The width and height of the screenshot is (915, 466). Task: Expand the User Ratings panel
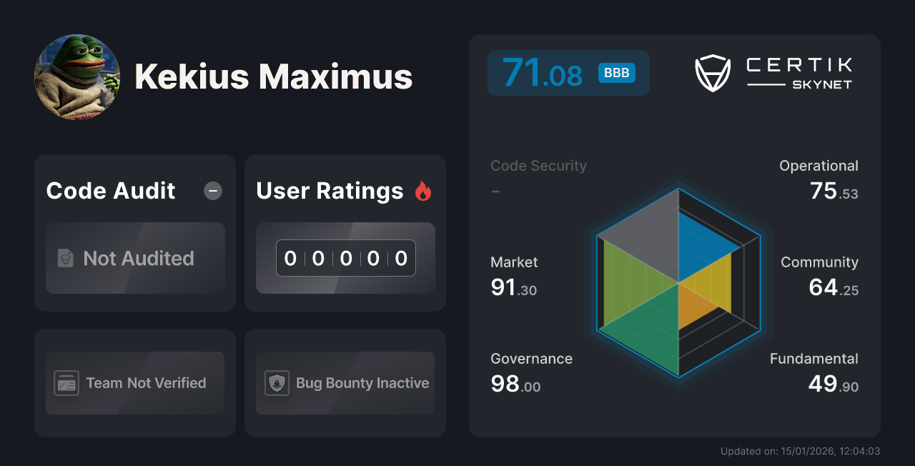point(330,190)
